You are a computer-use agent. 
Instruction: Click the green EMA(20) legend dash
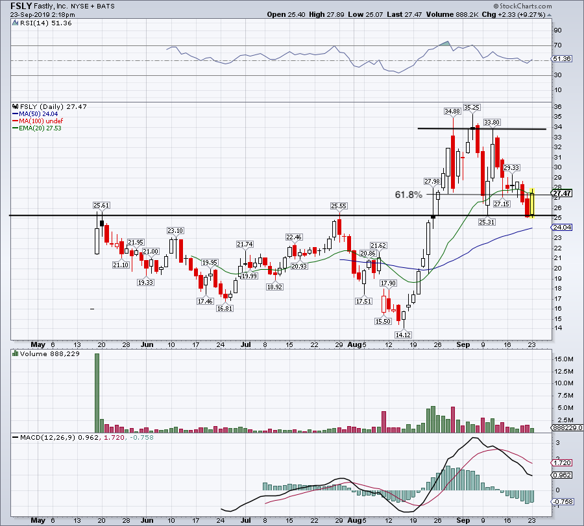click(16, 128)
